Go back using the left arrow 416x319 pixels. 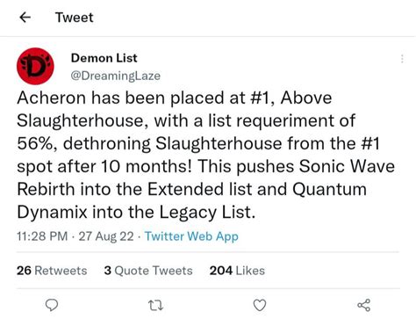point(25,18)
